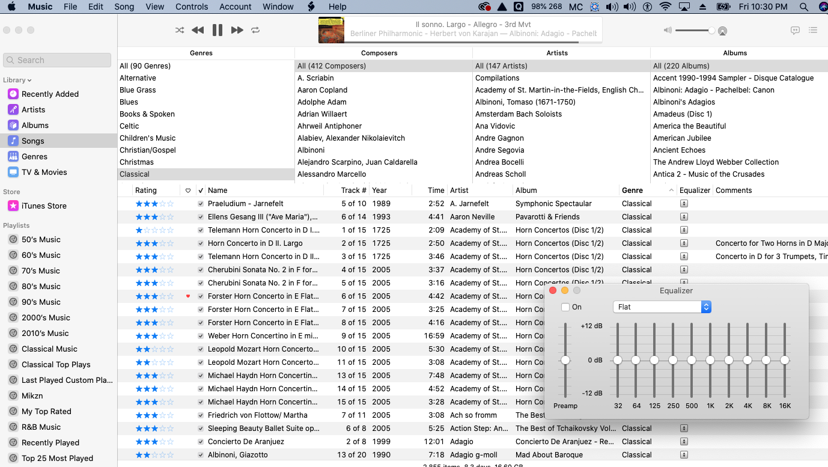Click the Genre column header in the song list
This screenshot has height=467, width=828.
[648, 191]
